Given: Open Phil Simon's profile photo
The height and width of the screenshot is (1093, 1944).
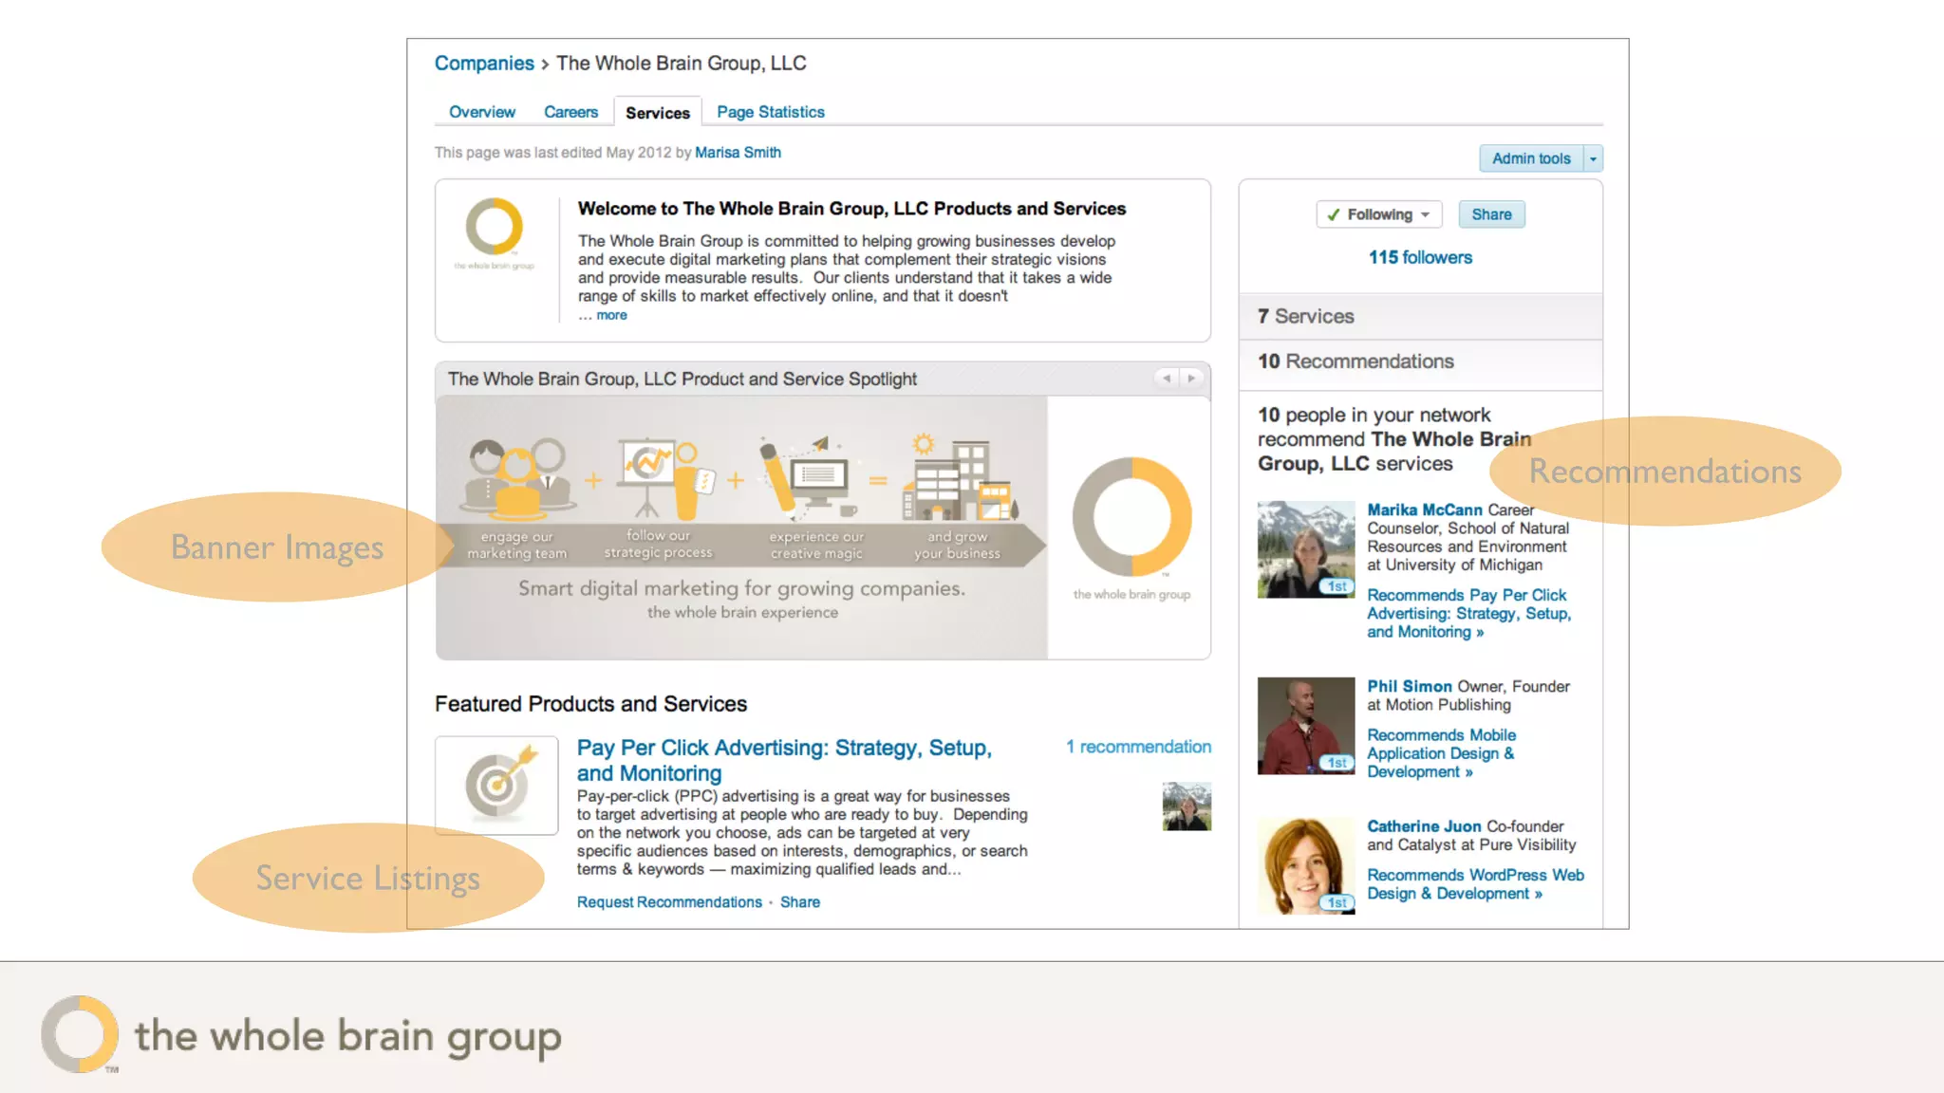Looking at the screenshot, I should coord(1305,726).
